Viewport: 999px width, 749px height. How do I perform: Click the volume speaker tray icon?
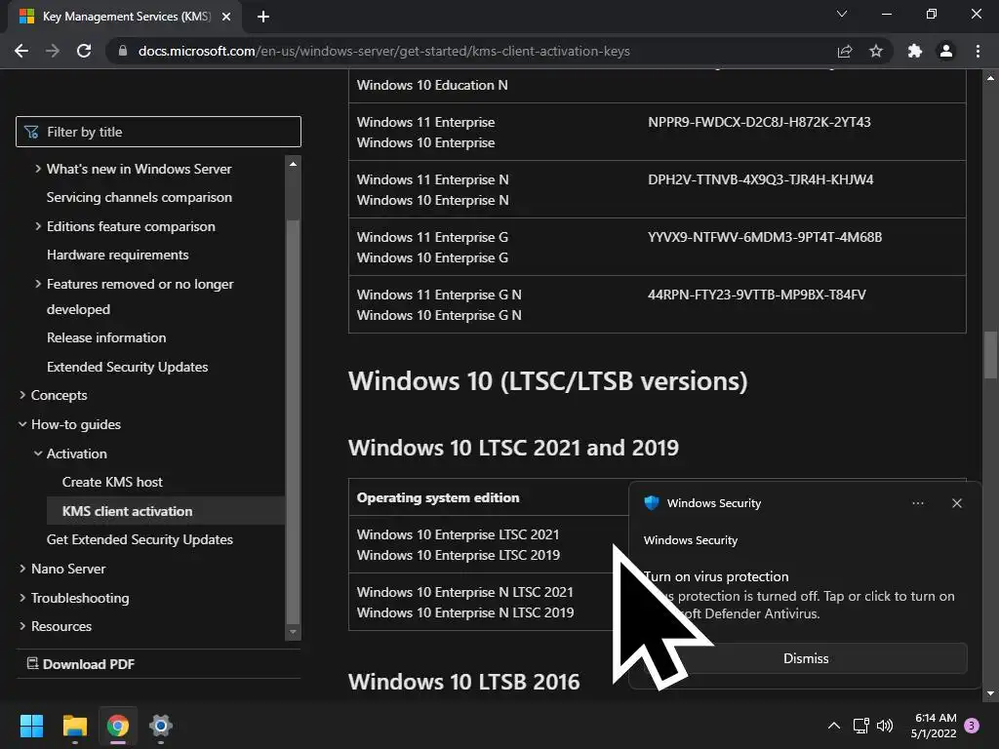(885, 726)
